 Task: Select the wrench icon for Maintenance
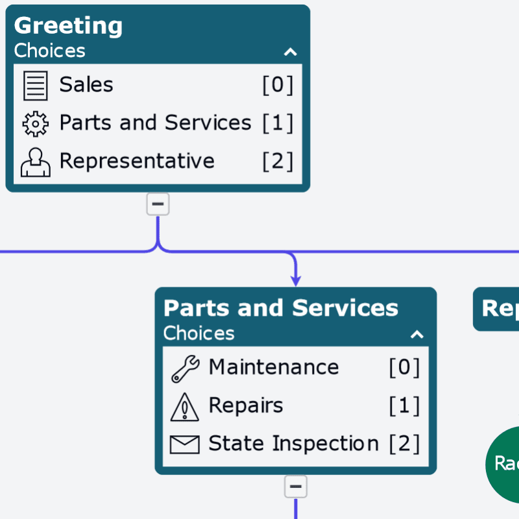pyautogui.click(x=185, y=367)
